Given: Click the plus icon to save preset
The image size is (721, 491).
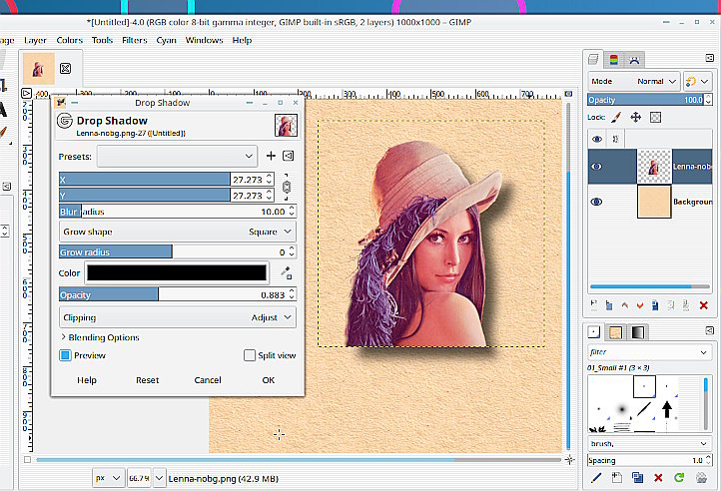Looking at the screenshot, I should [x=271, y=157].
